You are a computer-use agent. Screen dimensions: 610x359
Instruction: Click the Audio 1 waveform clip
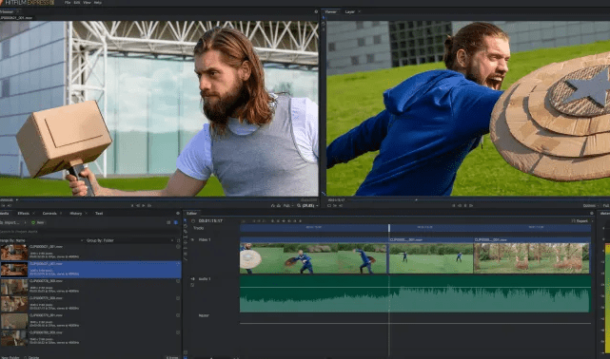click(x=415, y=293)
